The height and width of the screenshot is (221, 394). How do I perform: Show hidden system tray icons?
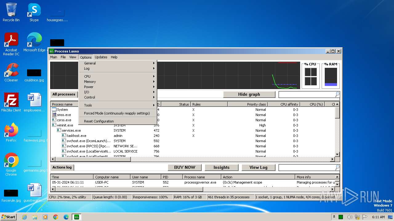coord(334,217)
